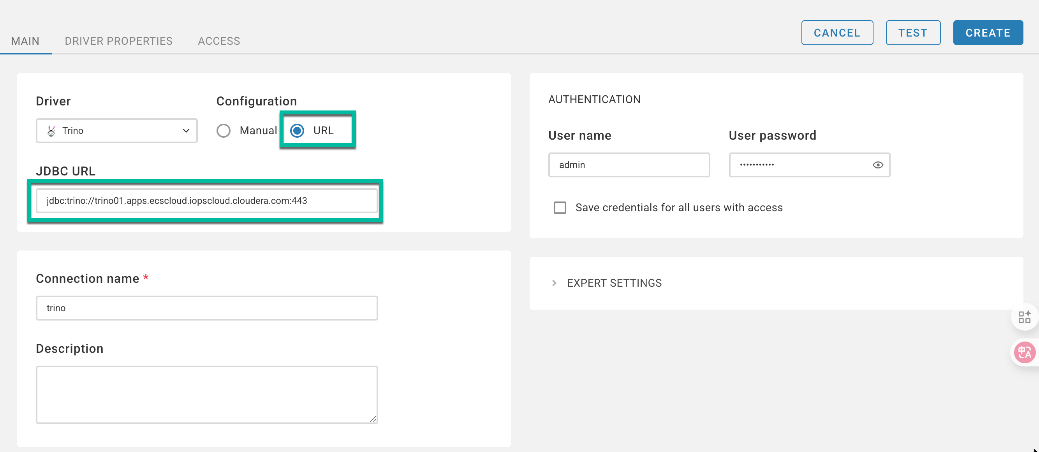Image resolution: width=1039 pixels, height=452 pixels.
Task: Click the grid sparkle floating widget icon
Action: click(x=1024, y=317)
